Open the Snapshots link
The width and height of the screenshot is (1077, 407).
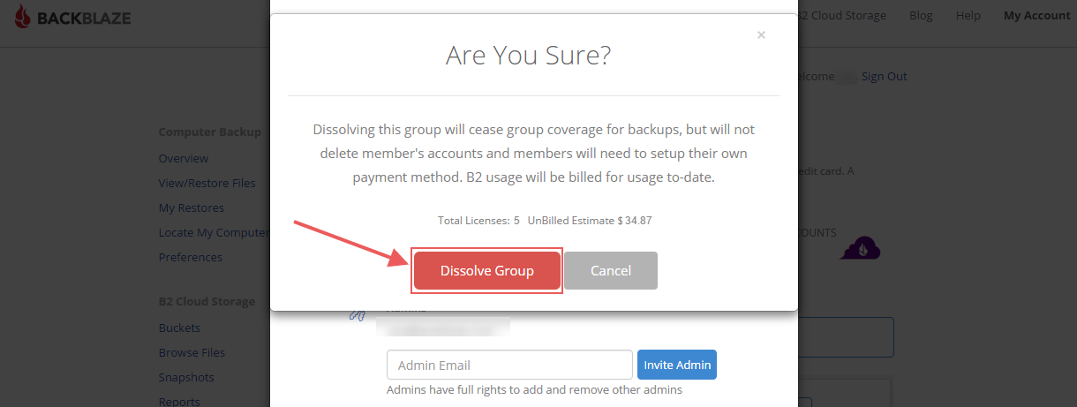point(186,378)
